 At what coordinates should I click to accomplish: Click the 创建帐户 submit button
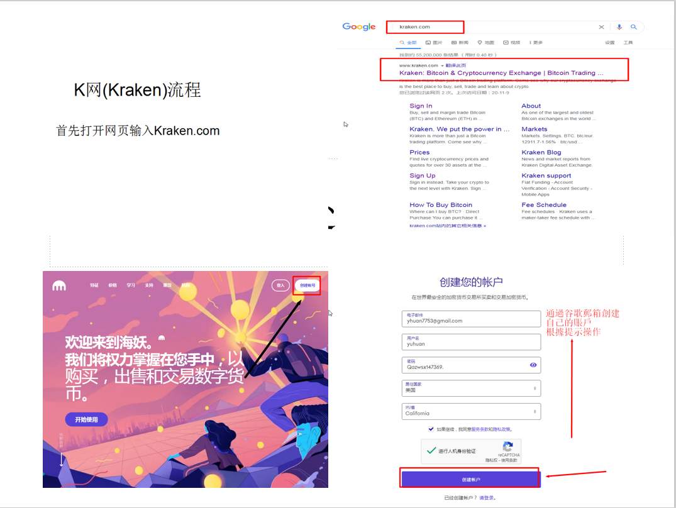470,478
